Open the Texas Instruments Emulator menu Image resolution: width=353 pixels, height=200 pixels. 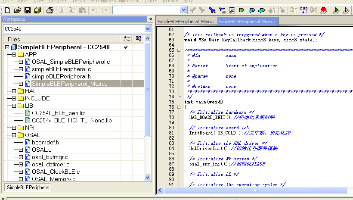pos(105,1)
